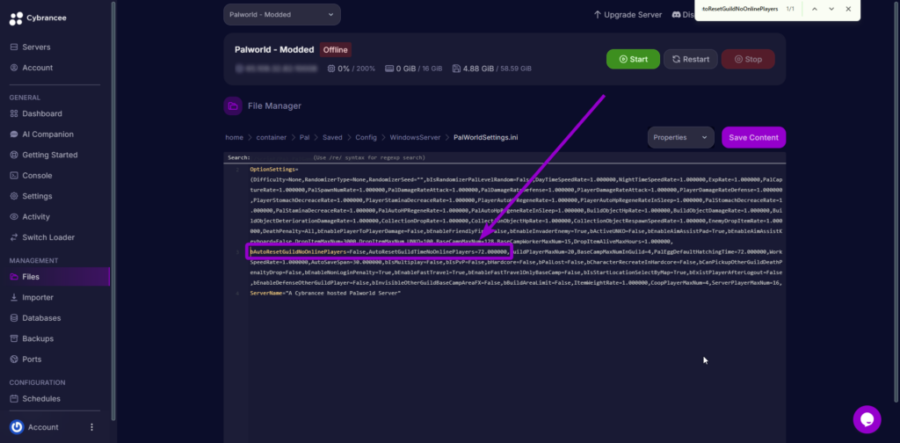Click the Upgrade Server link

(628, 15)
